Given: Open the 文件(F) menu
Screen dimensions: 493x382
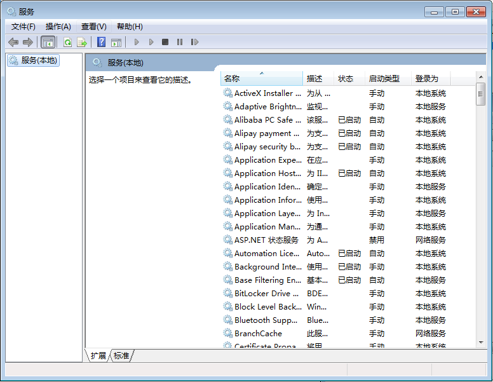Looking at the screenshot, I should [x=24, y=27].
